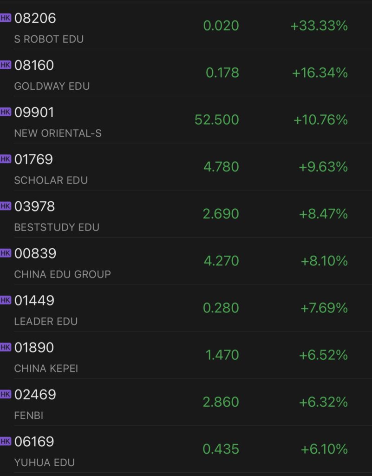
Task: Click the HK icon beside 01769
Action: coord(5,159)
